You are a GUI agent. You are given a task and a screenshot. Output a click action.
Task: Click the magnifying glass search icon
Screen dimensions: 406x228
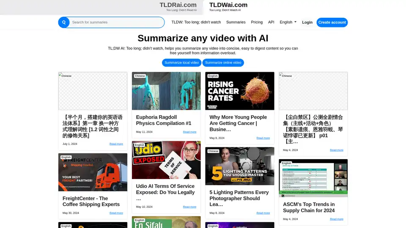64,22
